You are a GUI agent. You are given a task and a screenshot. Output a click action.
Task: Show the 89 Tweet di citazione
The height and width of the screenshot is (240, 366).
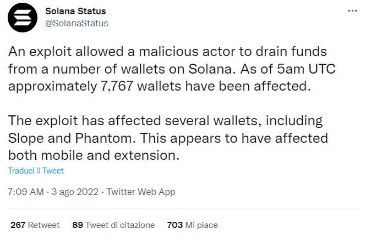pyautogui.click(x=113, y=225)
